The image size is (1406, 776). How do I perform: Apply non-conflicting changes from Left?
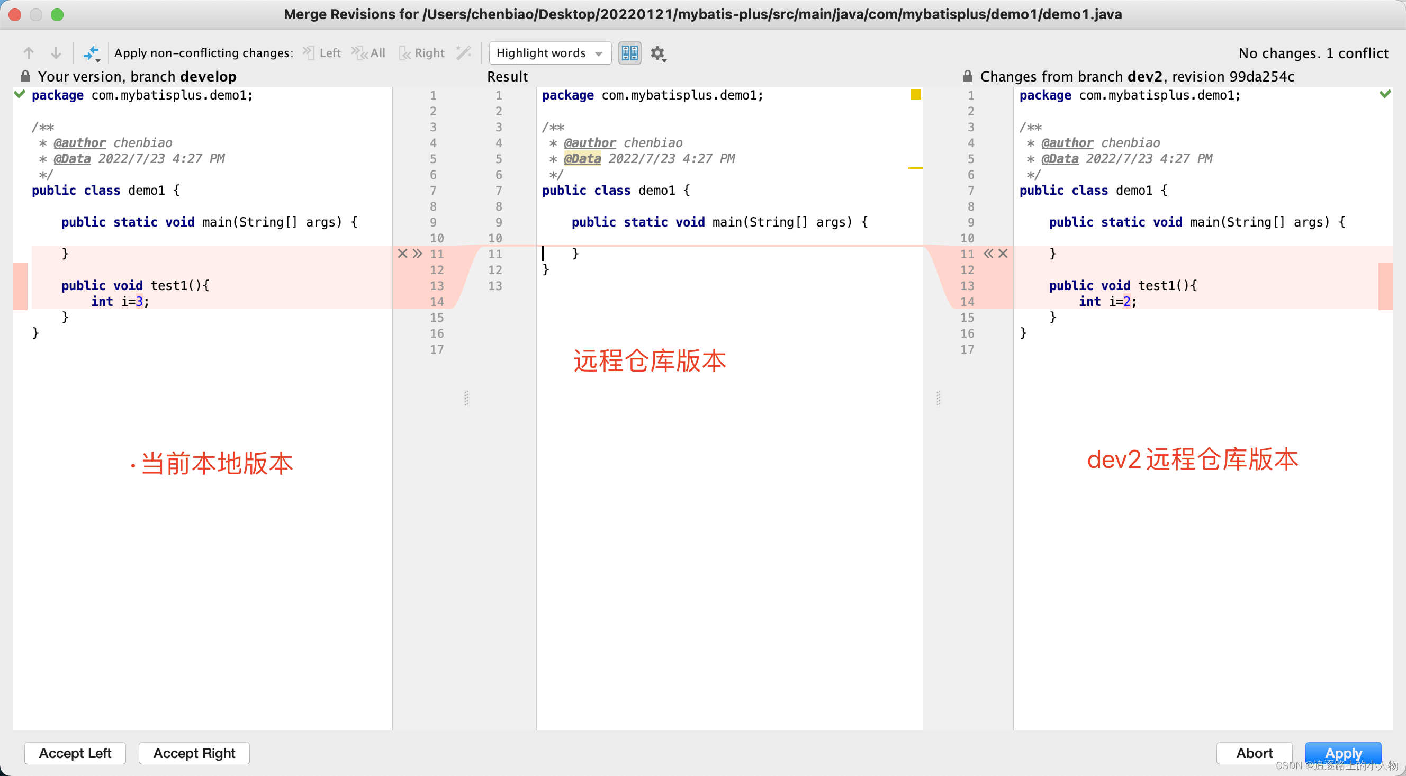322,53
